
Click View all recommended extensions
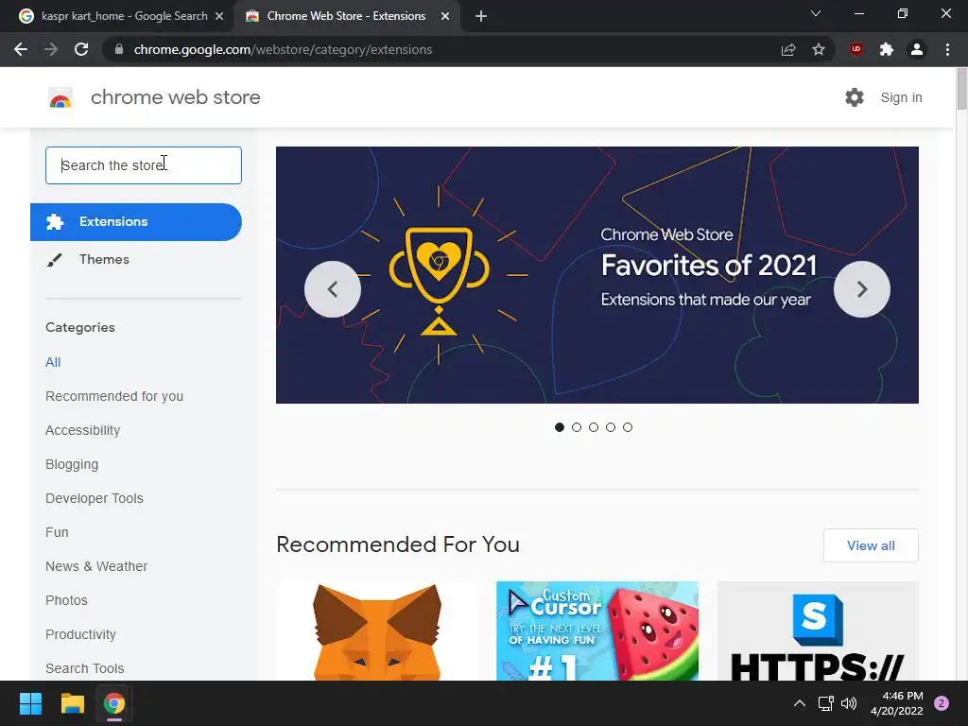[871, 545]
